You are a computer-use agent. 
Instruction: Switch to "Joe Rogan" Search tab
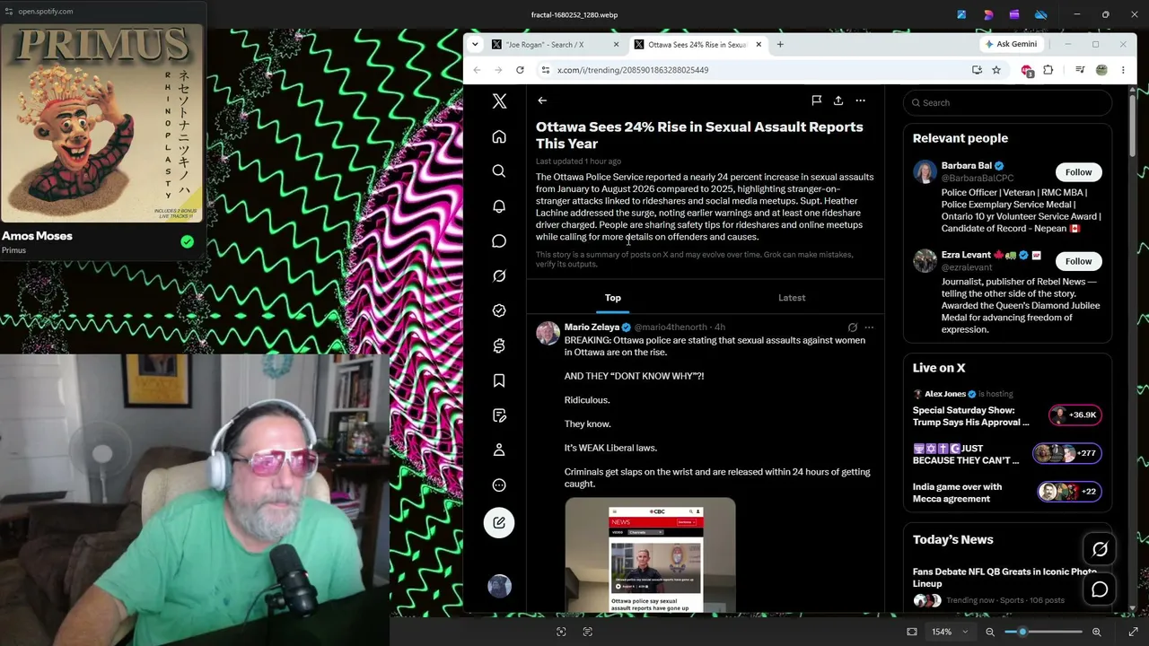(556, 45)
